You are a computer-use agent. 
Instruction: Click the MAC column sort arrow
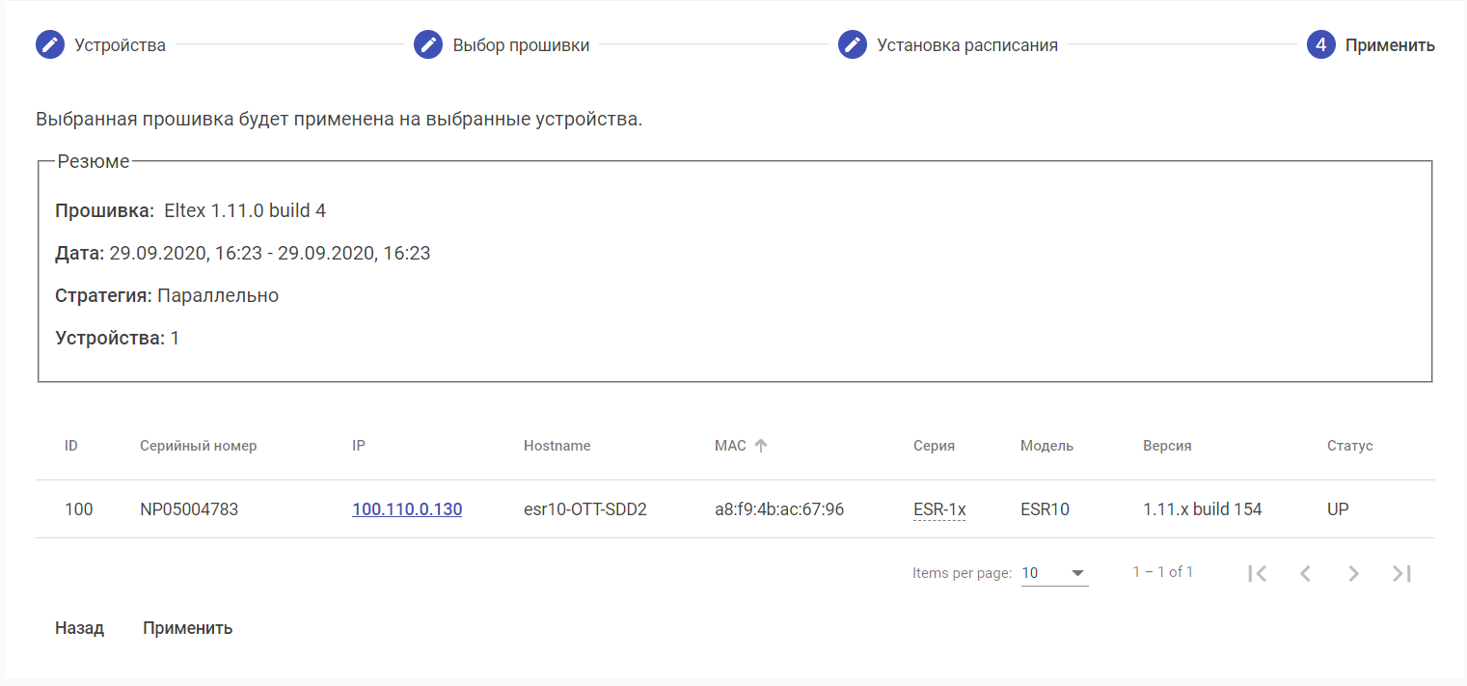(x=761, y=446)
